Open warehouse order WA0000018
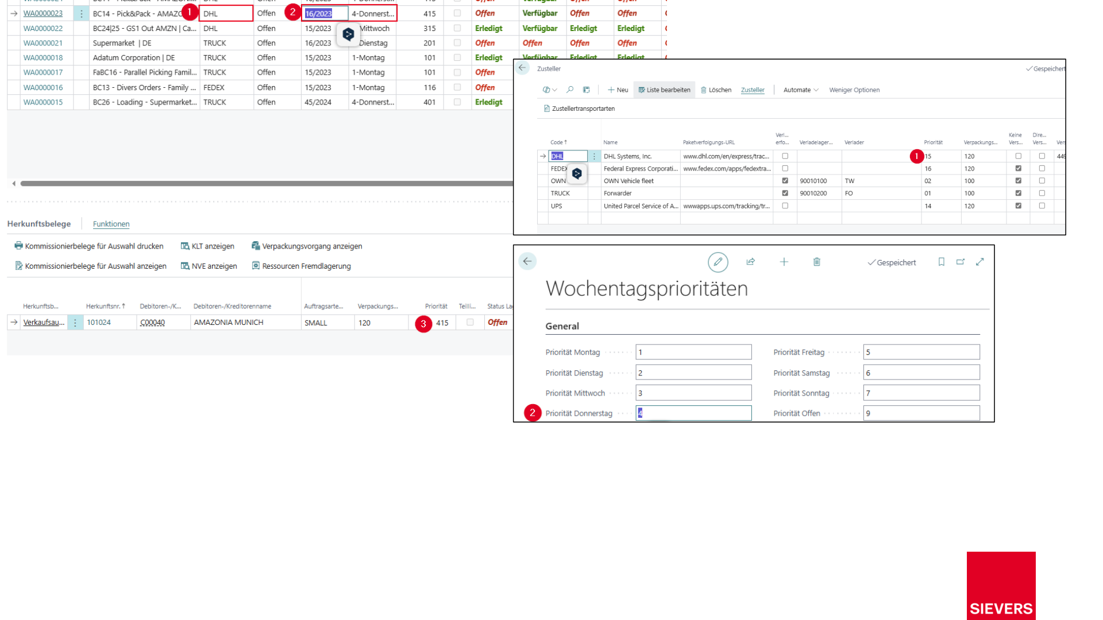1103x620 pixels. (43, 57)
